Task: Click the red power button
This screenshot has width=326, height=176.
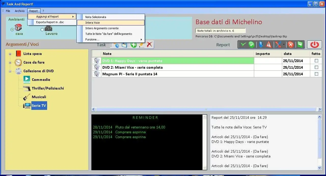Action: (315, 45)
